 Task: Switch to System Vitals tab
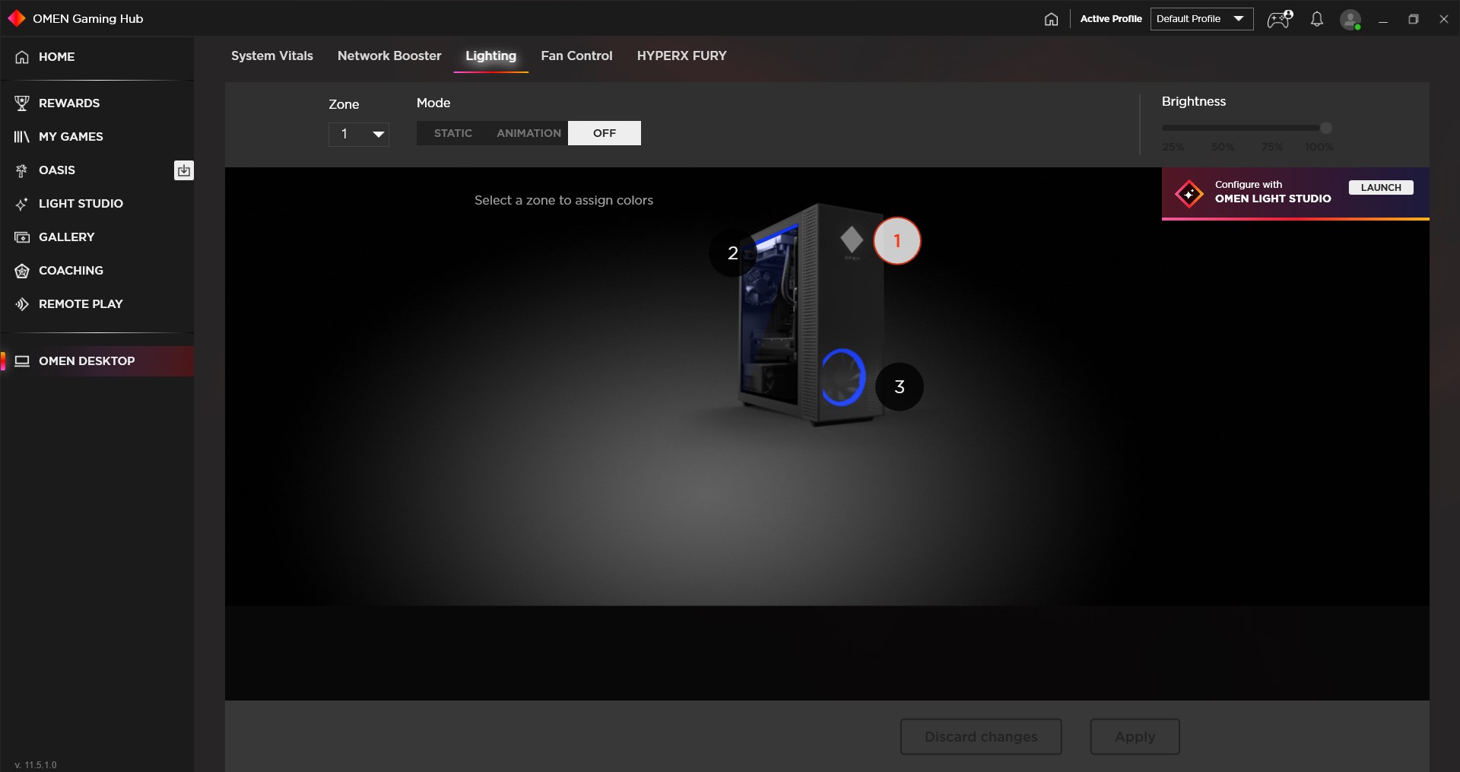[x=272, y=56]
